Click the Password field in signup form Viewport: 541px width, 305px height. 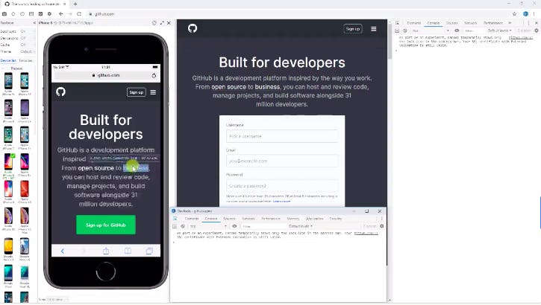(282, 186)
